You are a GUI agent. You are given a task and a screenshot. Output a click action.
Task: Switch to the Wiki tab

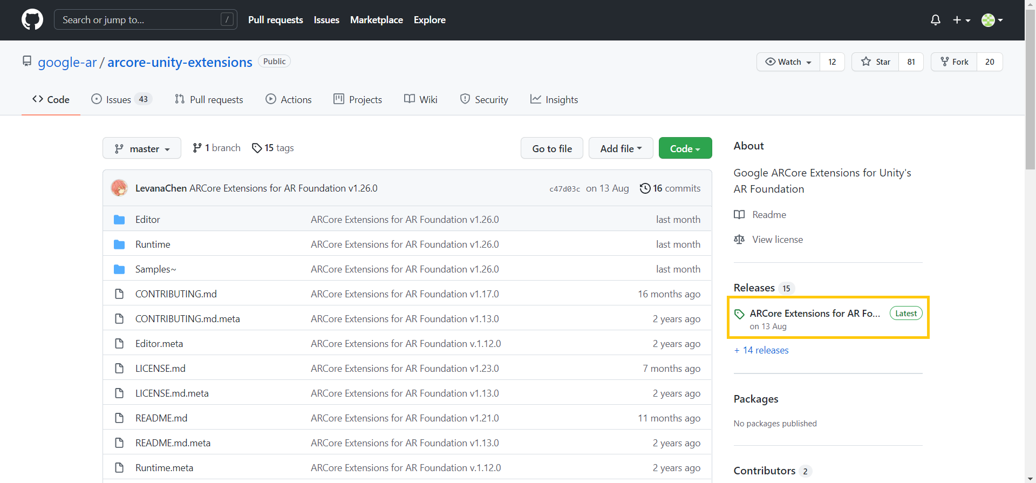coord(421,99)
